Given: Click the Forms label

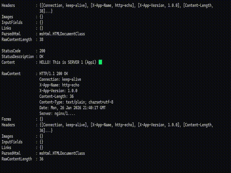Looking at the screenshot, I should pos(6,119).
